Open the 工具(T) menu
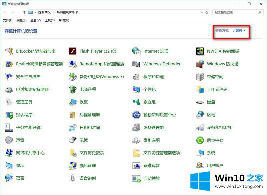 (50, 20)
